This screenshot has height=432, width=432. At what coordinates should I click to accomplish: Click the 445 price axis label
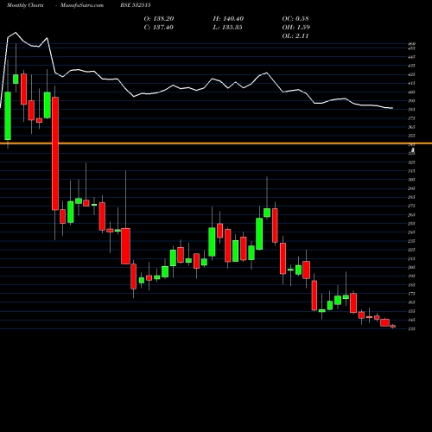(x=411, y=57)
